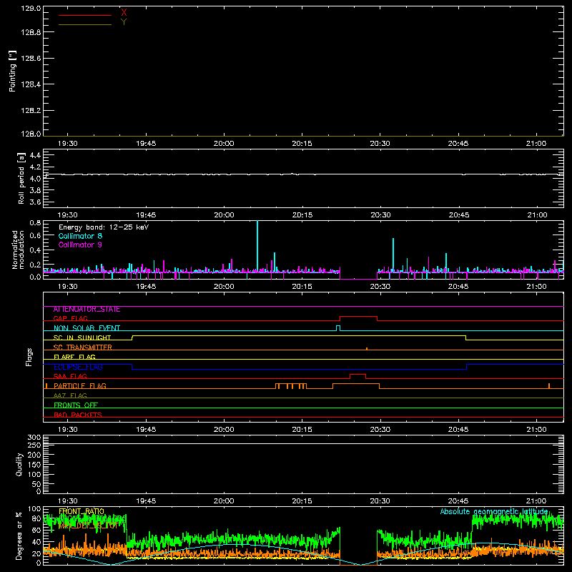Screen dimensions: 572x572
Task: Click the tallest cyan modulation spike after 20:00
Action: (x=257, y=245)
